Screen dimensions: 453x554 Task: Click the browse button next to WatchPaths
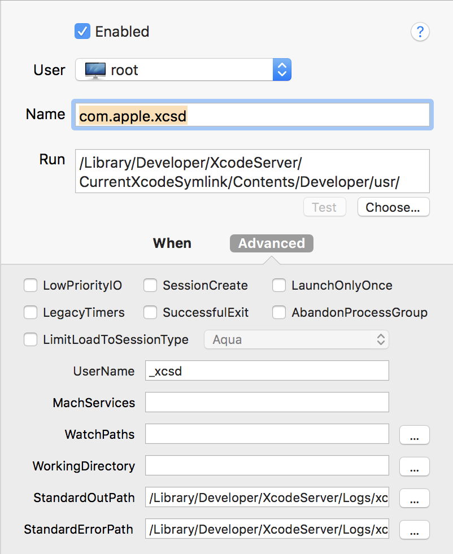coord(414,434)
